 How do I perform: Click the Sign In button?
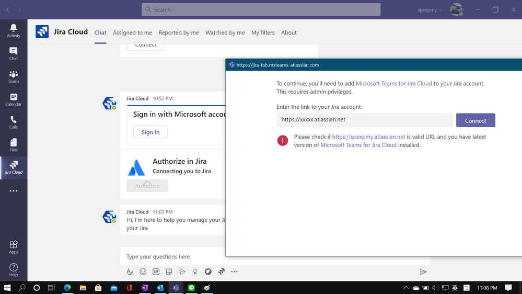point(150,132)
